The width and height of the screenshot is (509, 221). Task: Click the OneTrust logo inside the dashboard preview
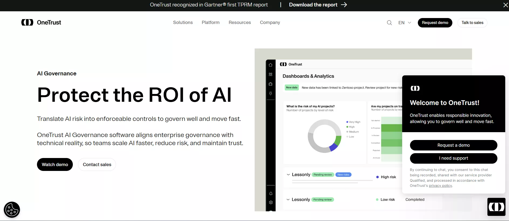[x=291, y=64]
